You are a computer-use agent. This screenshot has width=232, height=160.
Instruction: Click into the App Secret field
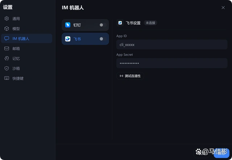point(171,63)
